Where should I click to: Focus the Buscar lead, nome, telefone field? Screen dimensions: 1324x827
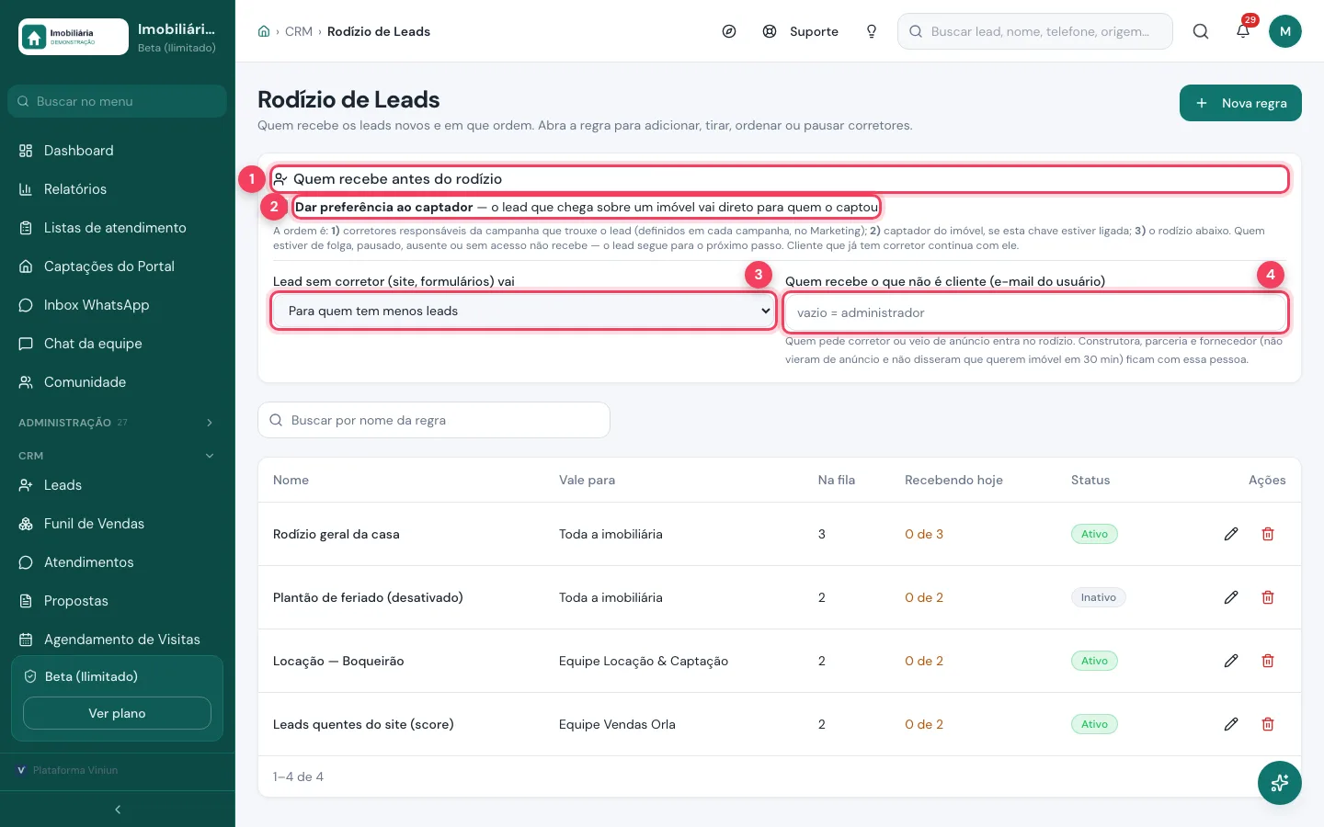point(1035,31)
